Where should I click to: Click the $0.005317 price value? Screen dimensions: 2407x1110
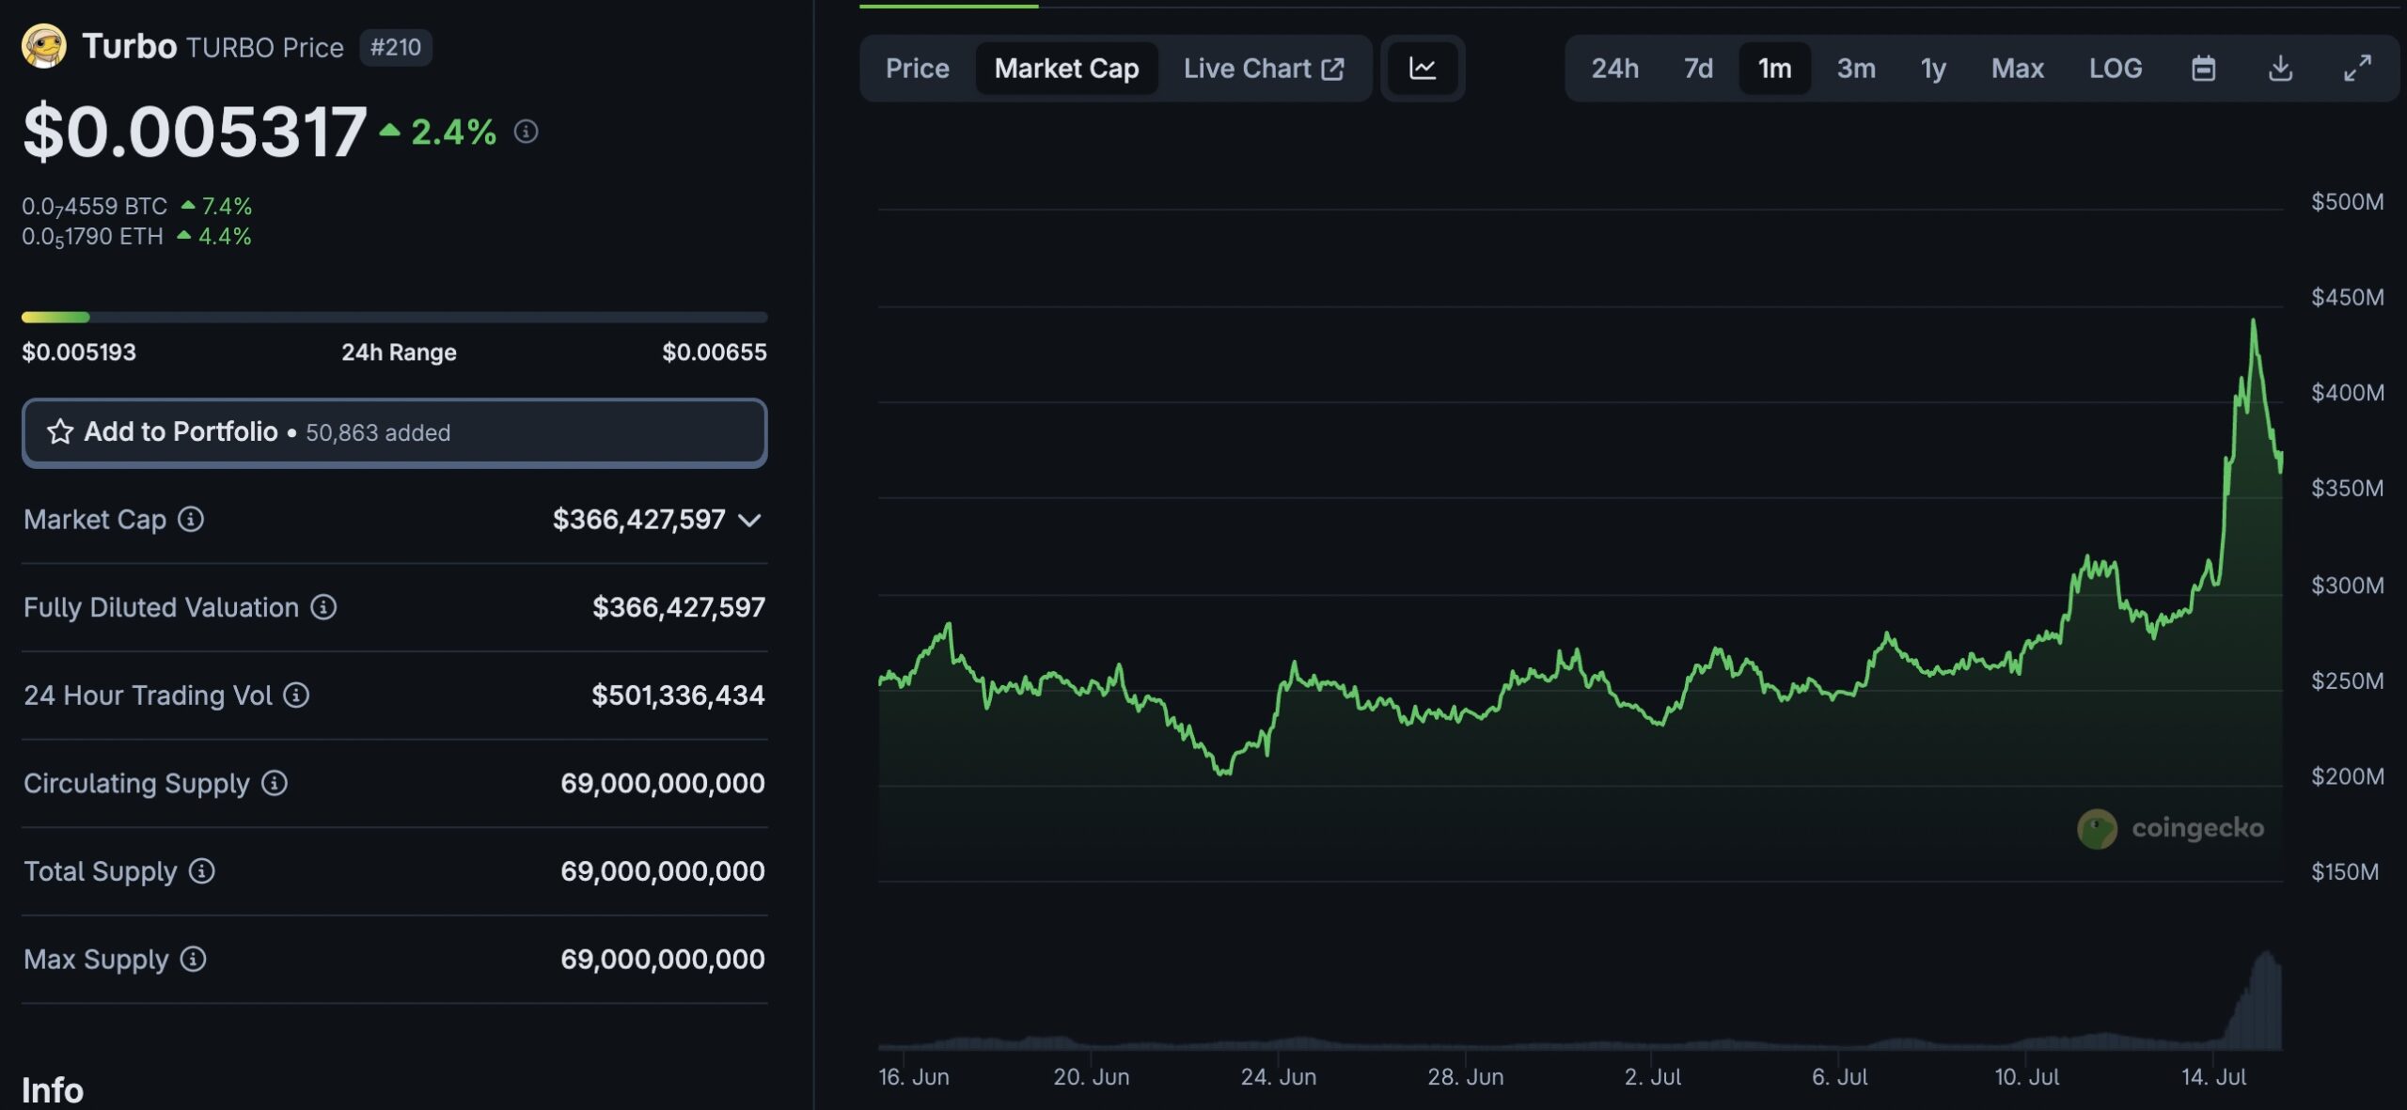pyautogui.click(x=195, y=132)
